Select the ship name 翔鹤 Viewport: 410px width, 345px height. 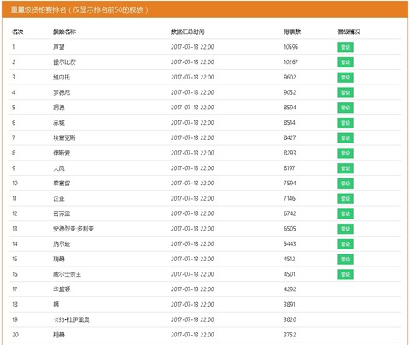pyautogui.click(x=59, y=335)
